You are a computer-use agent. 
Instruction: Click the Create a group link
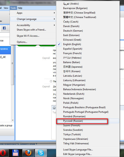point(6,126)
